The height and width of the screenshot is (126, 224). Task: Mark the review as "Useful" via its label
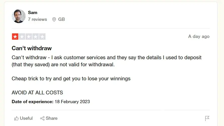(26, 118)
